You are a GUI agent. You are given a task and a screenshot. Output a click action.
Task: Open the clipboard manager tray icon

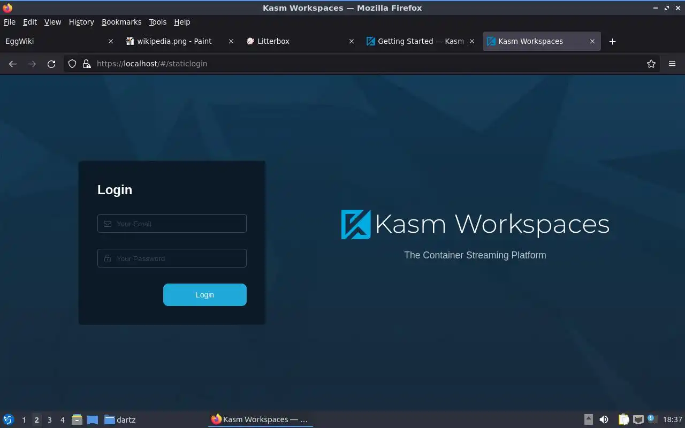pyautogui.click(x=623, y=419)
